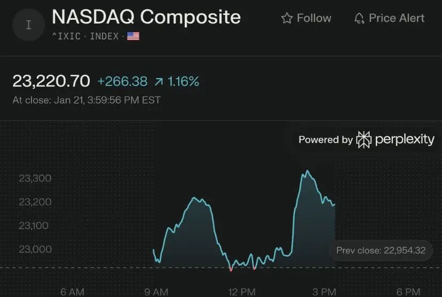
Task: Click the 23,300 price axis label
Action: point(35,178)
